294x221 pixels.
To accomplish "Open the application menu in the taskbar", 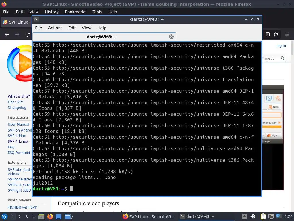I will coord(4,216).
